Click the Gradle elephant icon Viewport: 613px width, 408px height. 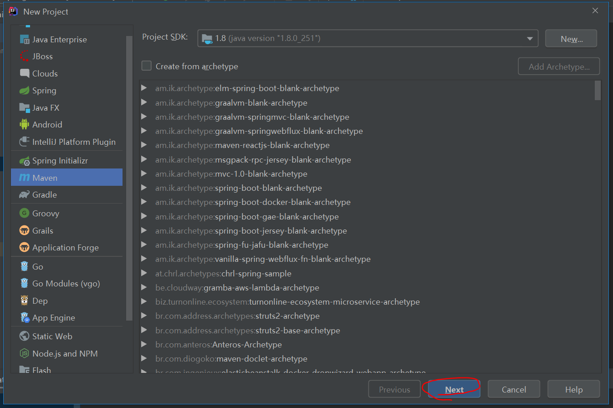pyautogui.click(x=25, y=195)
